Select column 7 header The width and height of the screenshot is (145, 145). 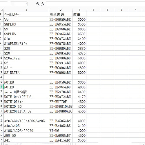click(135, 10)
